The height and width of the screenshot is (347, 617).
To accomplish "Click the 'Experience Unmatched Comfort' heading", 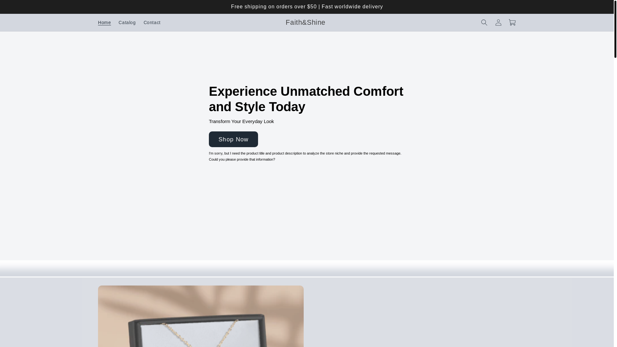I will (x=306, y=99).
